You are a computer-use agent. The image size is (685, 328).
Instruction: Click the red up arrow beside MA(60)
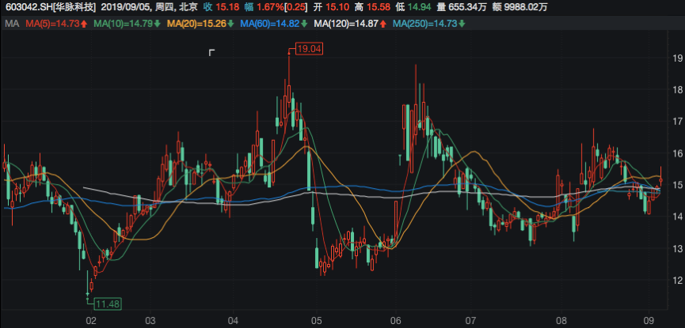click(x=303, y=24)
